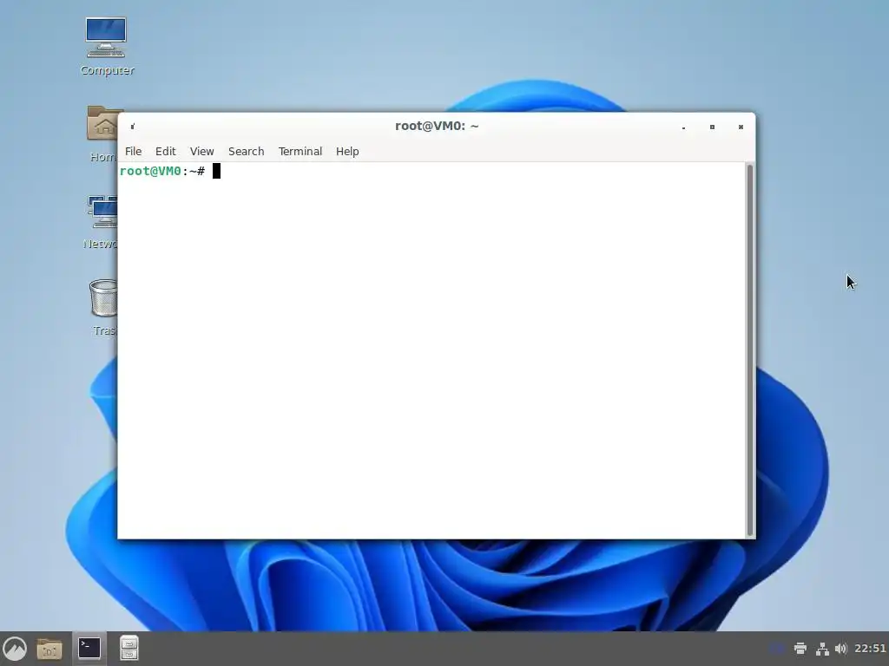Click the volume speaker tray icon

tap(840, 649)
